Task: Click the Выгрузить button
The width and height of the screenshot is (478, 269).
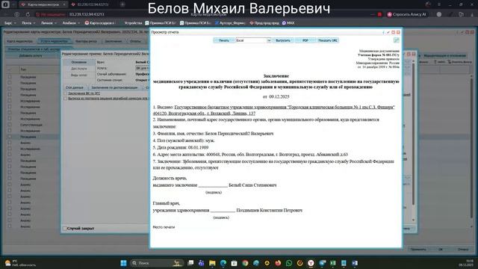Action: [x=283, y=40]
